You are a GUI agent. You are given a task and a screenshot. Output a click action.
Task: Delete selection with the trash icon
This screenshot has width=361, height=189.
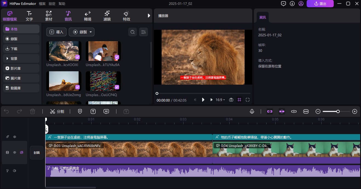click(x=33, y=111)
